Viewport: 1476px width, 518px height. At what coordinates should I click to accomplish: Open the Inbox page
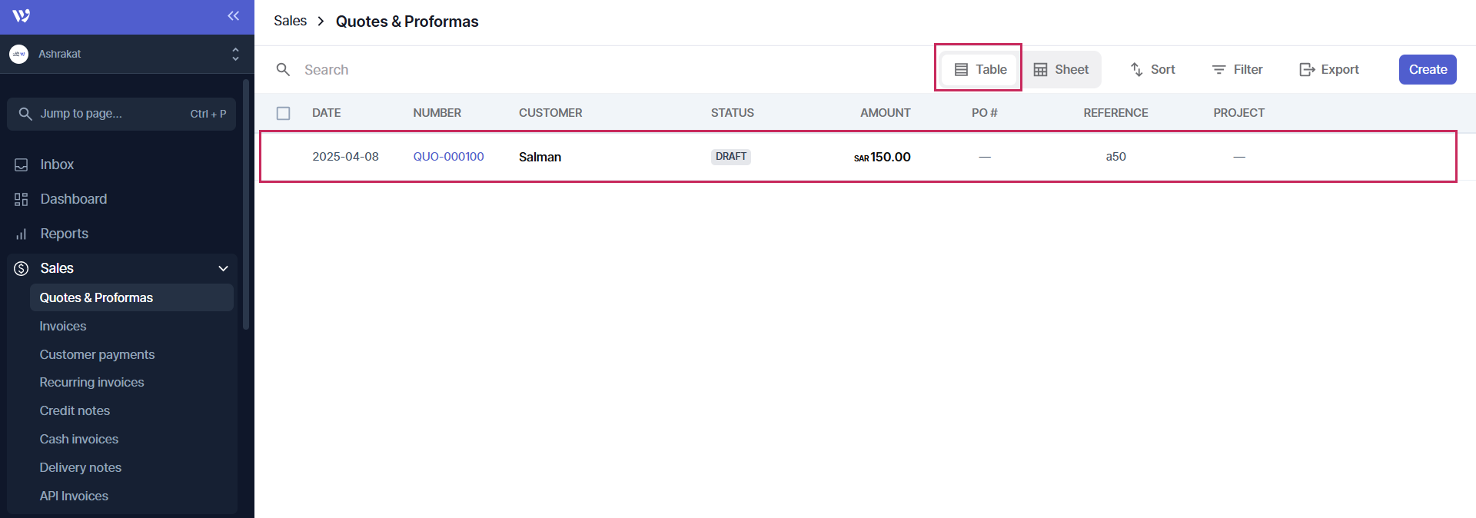[x=57, y=164]
